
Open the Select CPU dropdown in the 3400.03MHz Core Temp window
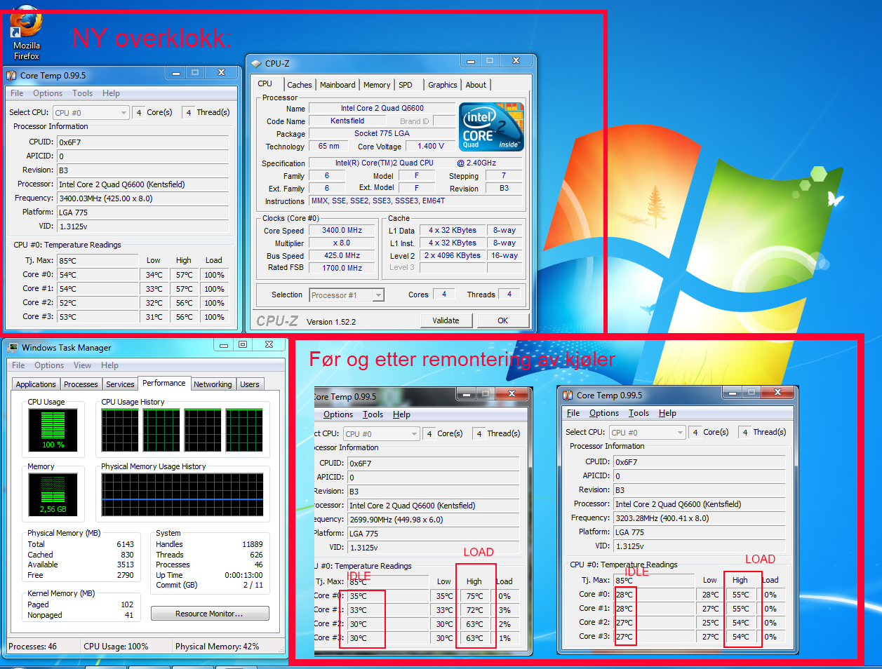coord(91,112)
